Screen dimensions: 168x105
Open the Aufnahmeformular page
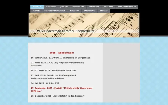pos(127,7)
